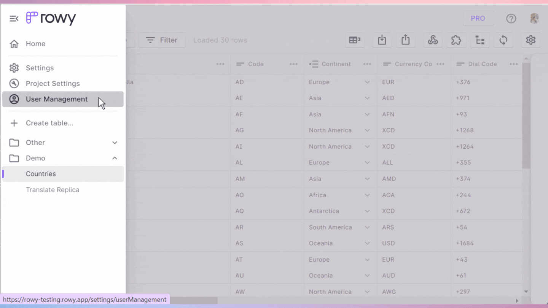This screenshot has width=548, height=308.
Task: Click the webhooks icon in the toolbar
Action: (x=433, y=40)
